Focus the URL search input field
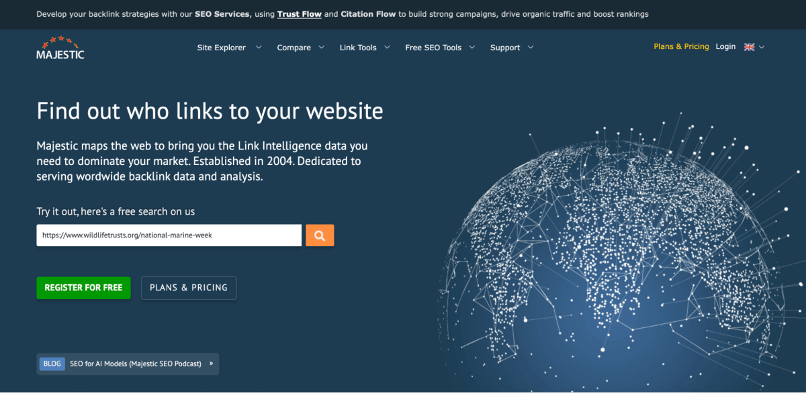This screenshot has width=806, height=393. click(169, 235)
